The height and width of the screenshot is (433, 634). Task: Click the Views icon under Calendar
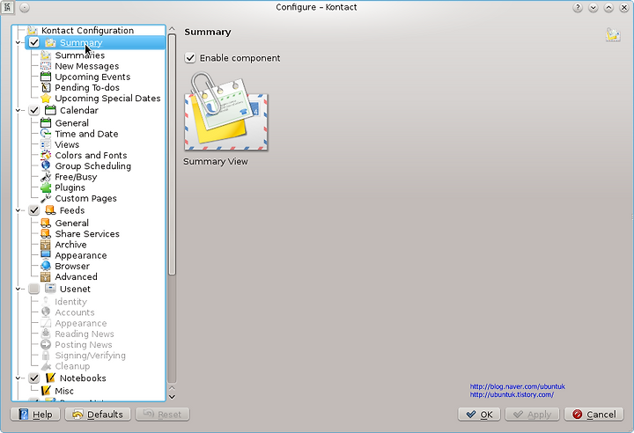pyautogui.click(x=46, y=144)
